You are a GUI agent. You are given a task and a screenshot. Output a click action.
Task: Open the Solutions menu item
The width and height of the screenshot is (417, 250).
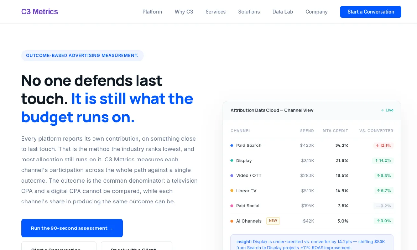249,12
